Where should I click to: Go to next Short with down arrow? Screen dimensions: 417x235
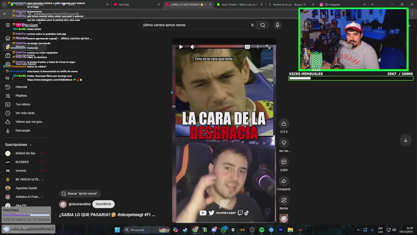[x=406, y=140]
